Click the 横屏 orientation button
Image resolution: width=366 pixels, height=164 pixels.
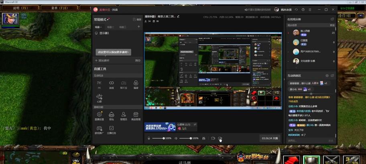pos(137,20)
